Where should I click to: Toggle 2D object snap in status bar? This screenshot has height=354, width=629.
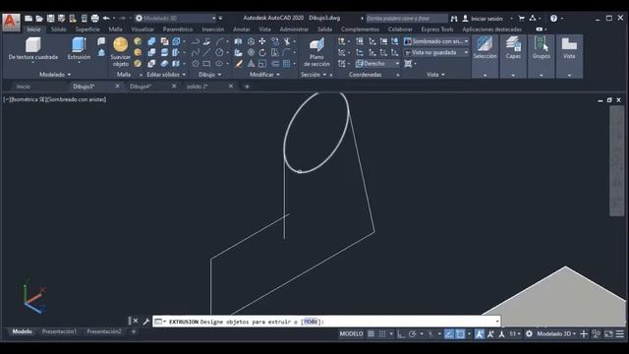click(x=460, y=334)
